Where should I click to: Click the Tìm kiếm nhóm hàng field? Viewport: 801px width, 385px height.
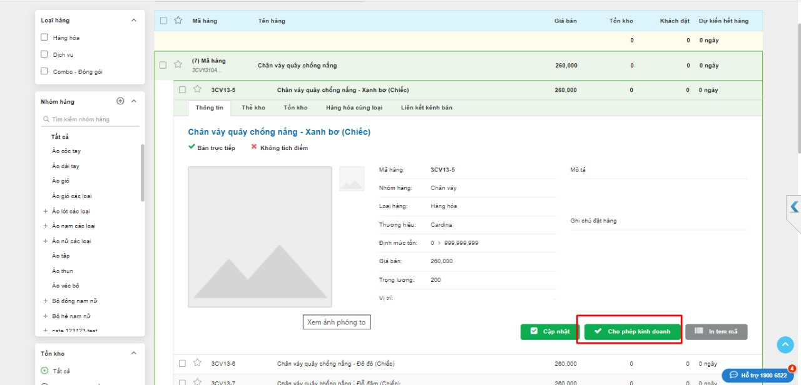91,119
